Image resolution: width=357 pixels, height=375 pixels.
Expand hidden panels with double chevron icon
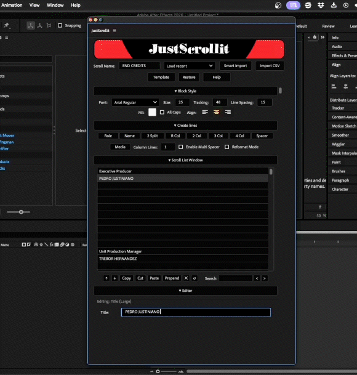[x=323, y=38]
